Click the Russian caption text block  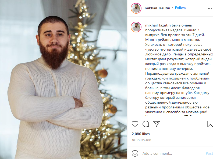(179, 69)
